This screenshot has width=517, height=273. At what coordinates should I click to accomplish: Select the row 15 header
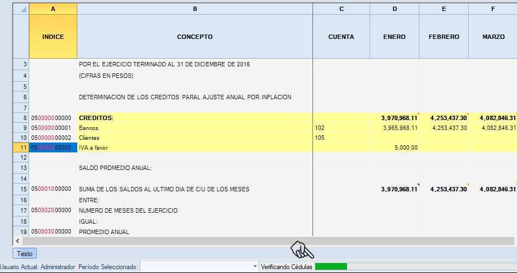(x=20, y=190)
